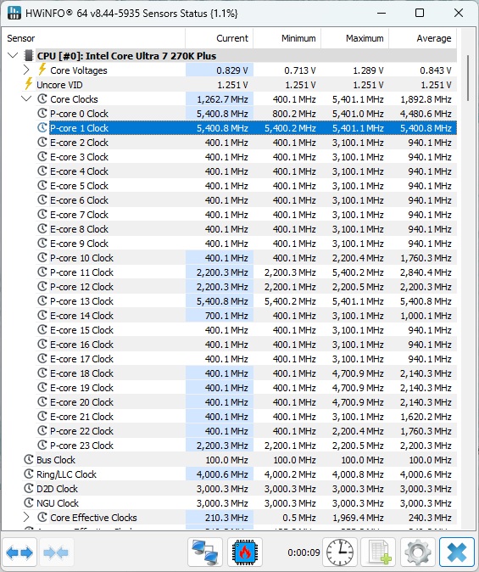Screen dimensions: 479x572
Task: Click the 700.1 MHz E-core 14 value
Action: pos(226,316)
